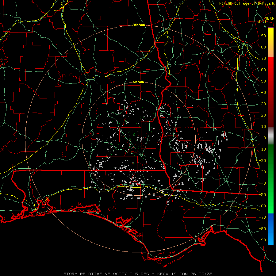The height and width of the screenshot is (276, 276).
Task: Click the "KEOX" radar station identifier
Action: click(x=163, y=274)
